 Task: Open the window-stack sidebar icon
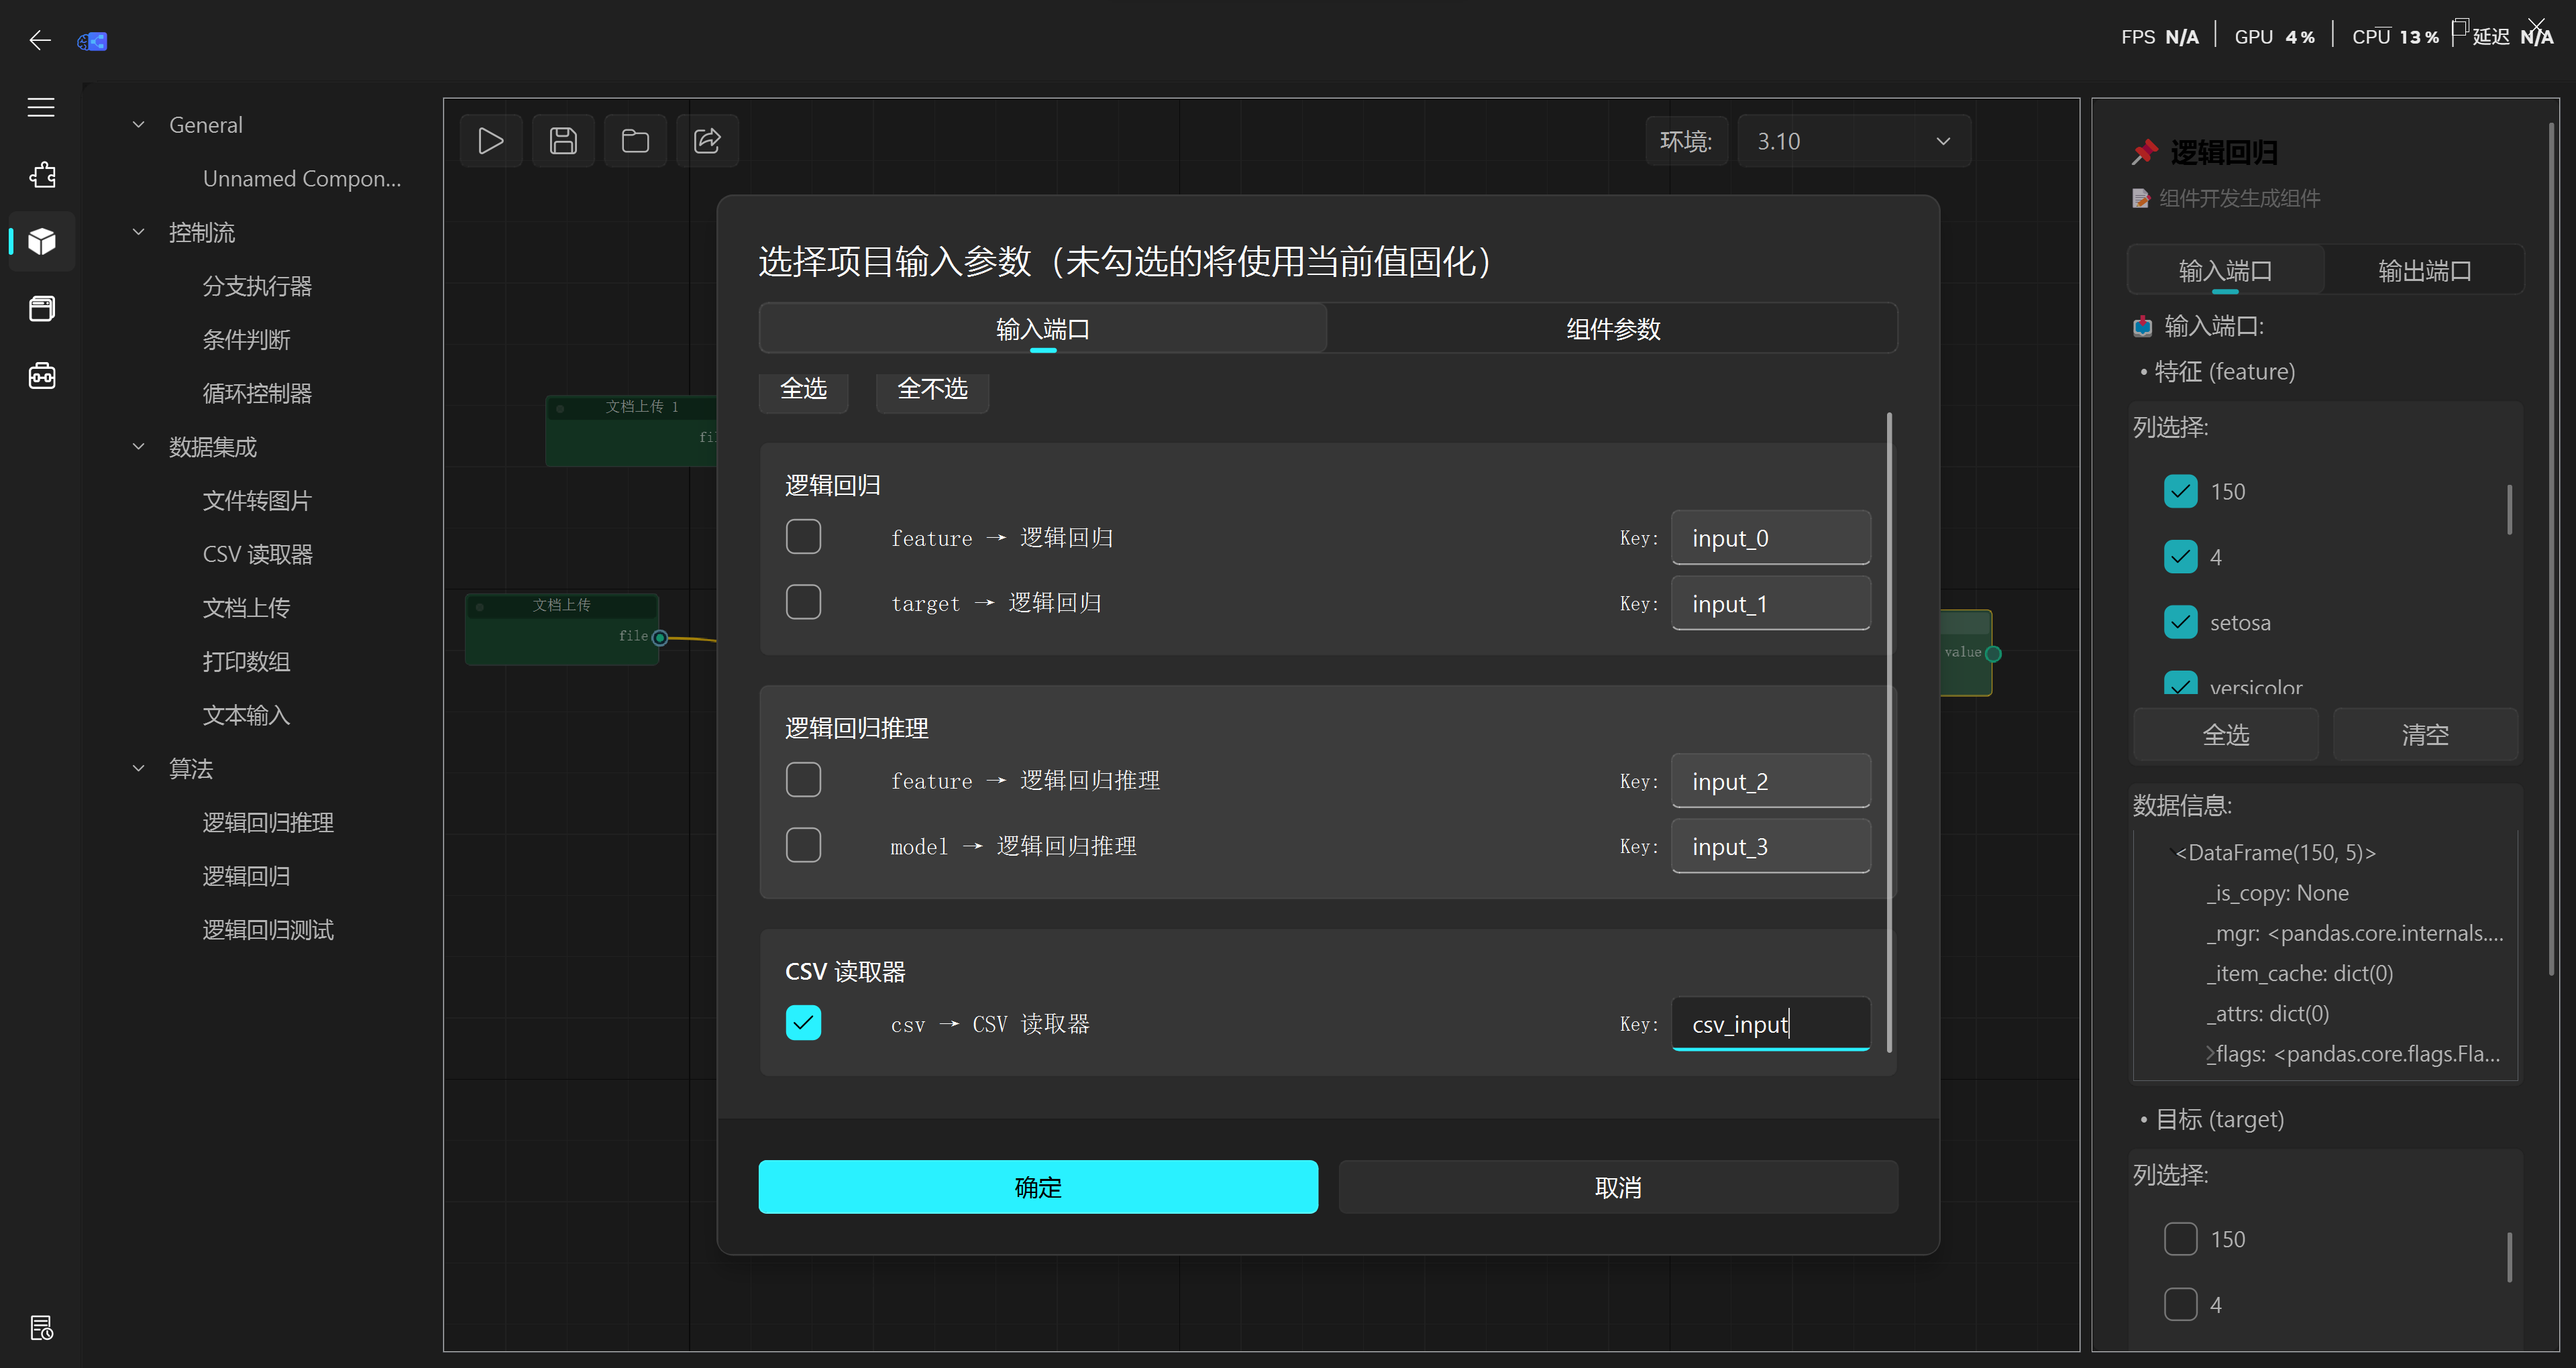click(42, 308)
